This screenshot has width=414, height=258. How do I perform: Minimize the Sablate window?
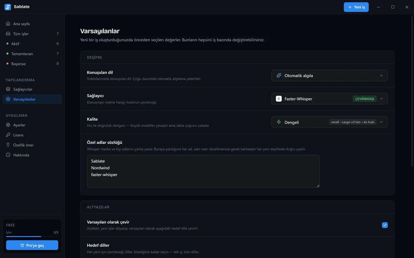[378, 7]
